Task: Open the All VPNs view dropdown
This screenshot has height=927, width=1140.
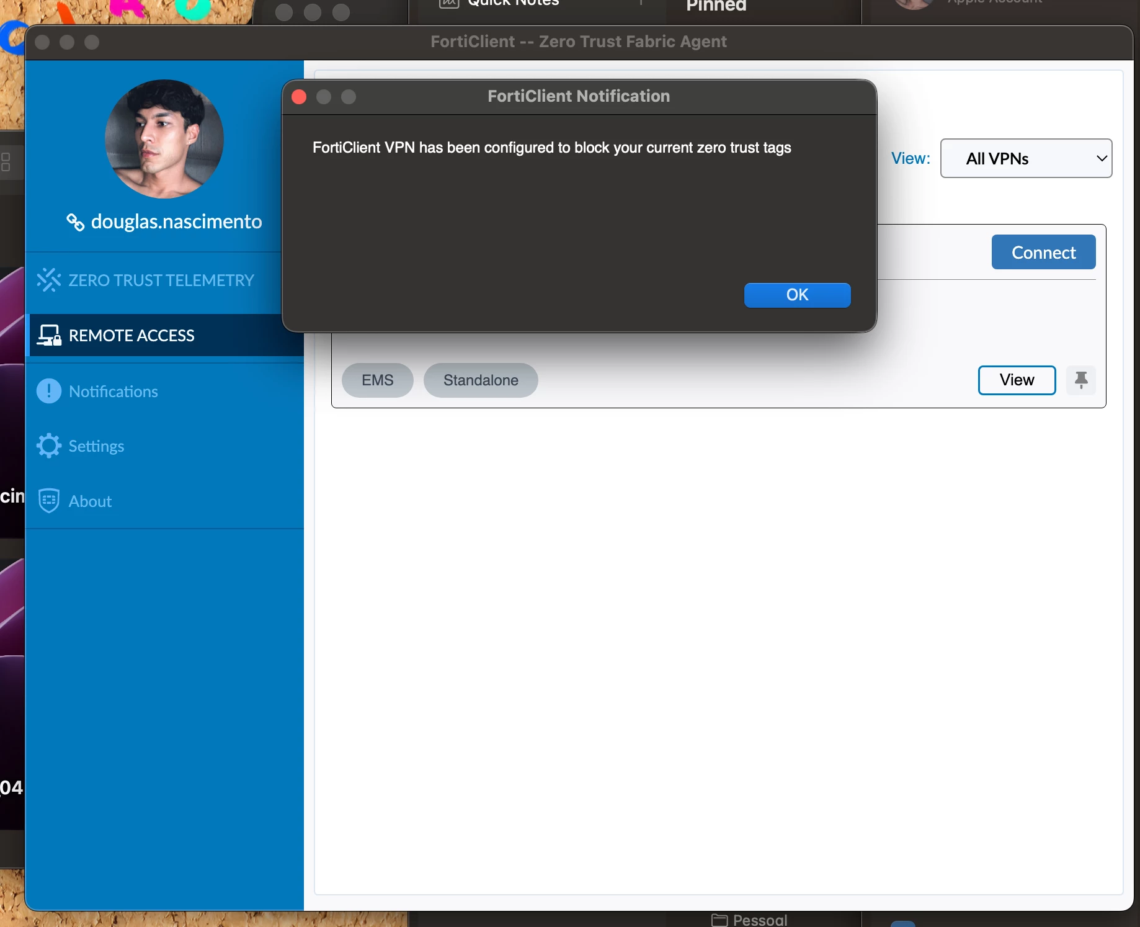Action: coord(1026,158)
